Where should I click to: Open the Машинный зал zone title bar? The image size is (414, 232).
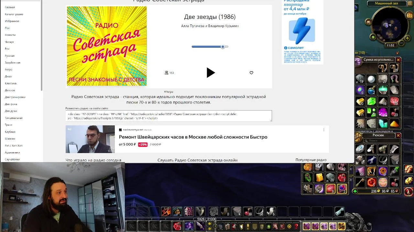click(387, 3)
